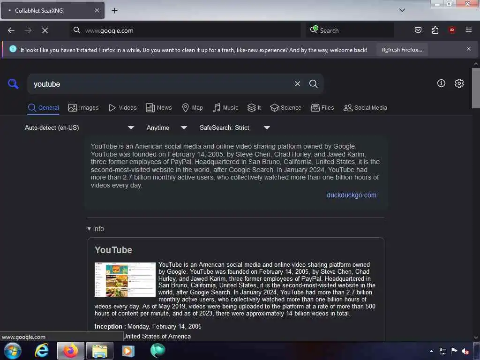Click the green globe taskbar icon
Viewport: 480px width, 360px height.
[157, 351]
